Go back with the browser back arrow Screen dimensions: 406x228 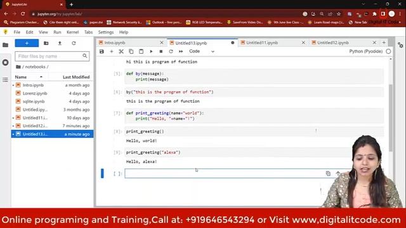[6, 14]
